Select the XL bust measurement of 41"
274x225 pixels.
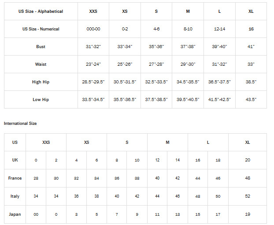point(251,47)
